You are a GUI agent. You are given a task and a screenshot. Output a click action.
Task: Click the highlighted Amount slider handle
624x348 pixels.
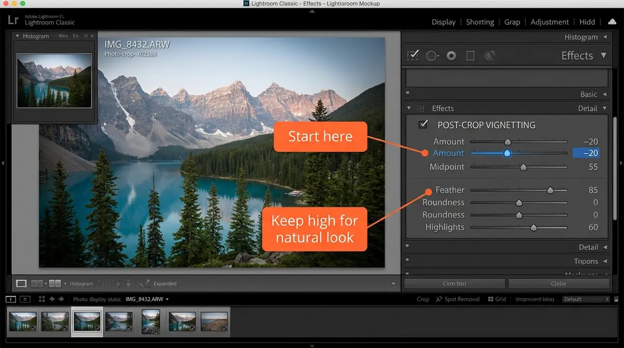(x=507, y=153)
